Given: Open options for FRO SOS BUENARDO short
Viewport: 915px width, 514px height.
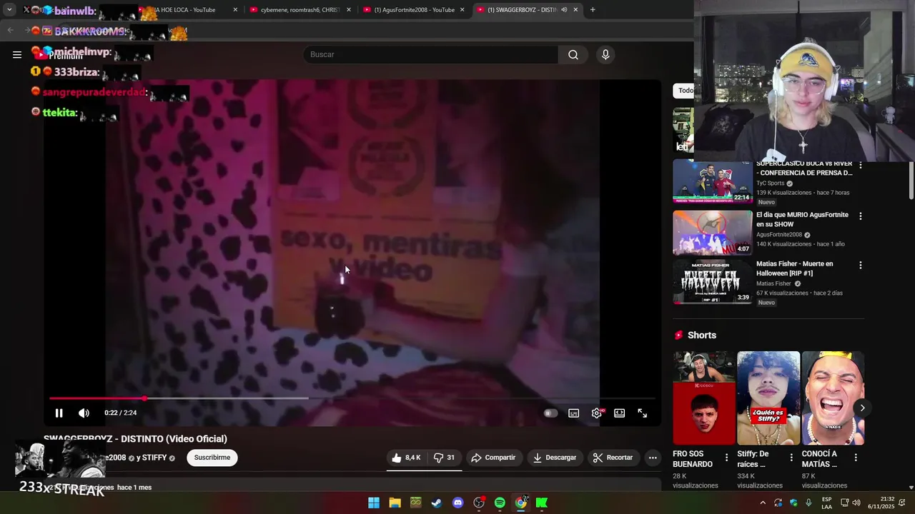Looking at the screenshot, I should (x=726, y=458).
